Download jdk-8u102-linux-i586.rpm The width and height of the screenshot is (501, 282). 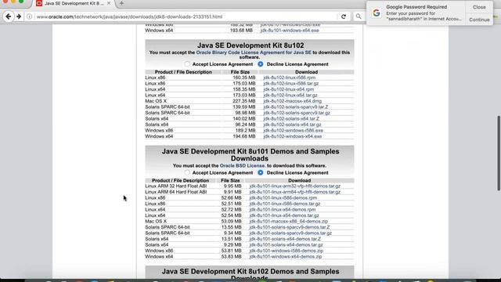point(289,78)
